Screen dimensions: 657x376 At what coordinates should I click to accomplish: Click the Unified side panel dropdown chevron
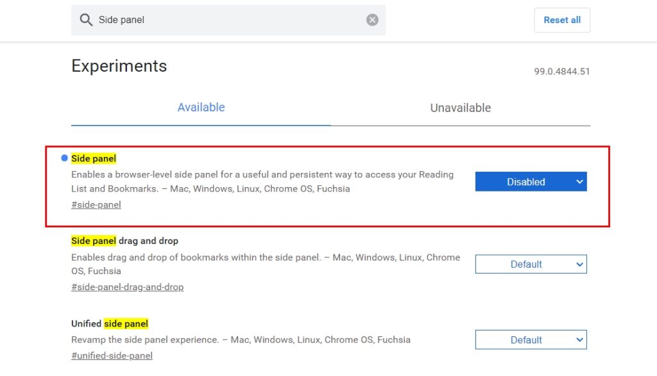coord(579,339)
